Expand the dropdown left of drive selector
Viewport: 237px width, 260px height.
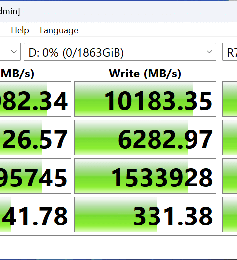[10, 52]
